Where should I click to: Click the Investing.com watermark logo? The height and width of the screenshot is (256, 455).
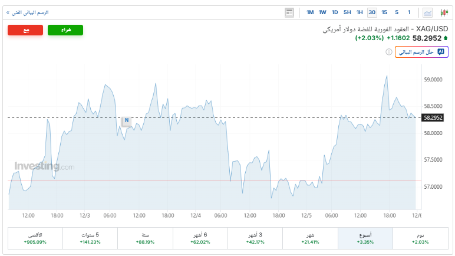(x=44, y=166)
